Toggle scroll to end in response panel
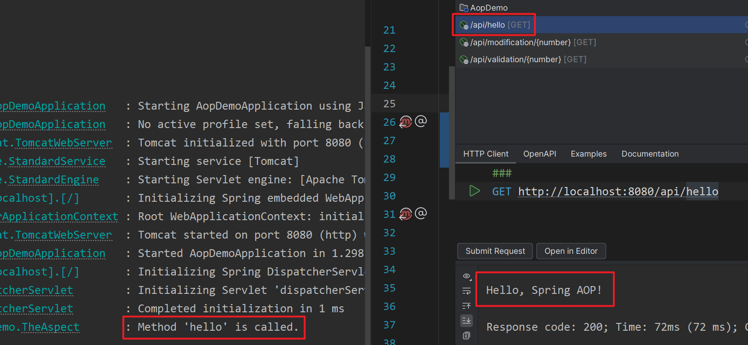 467,320
